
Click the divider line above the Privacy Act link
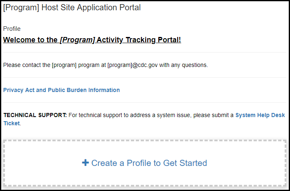click(144, 77)
